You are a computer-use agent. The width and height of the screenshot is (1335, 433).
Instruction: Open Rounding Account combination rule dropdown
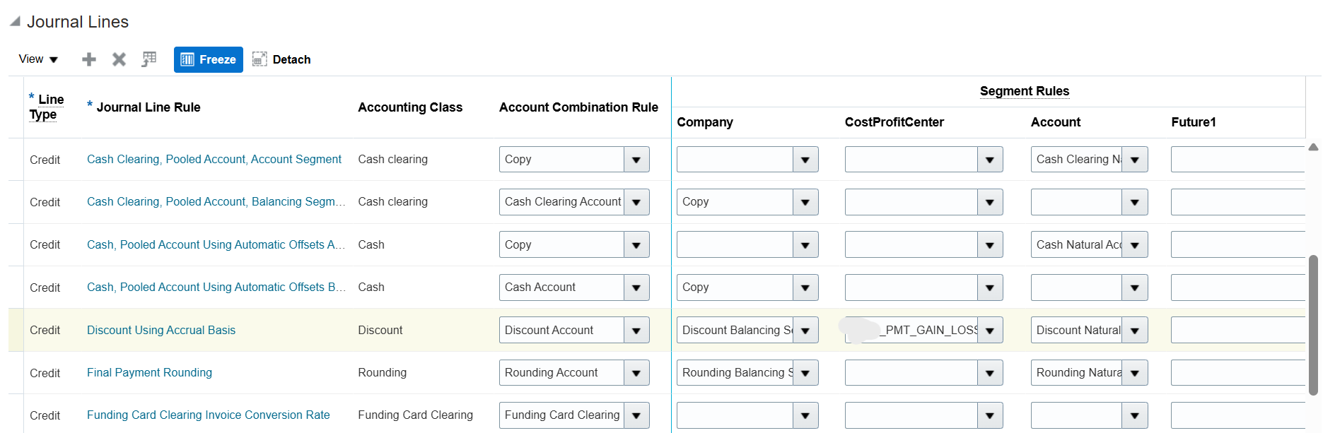click(x=636, y=373)
